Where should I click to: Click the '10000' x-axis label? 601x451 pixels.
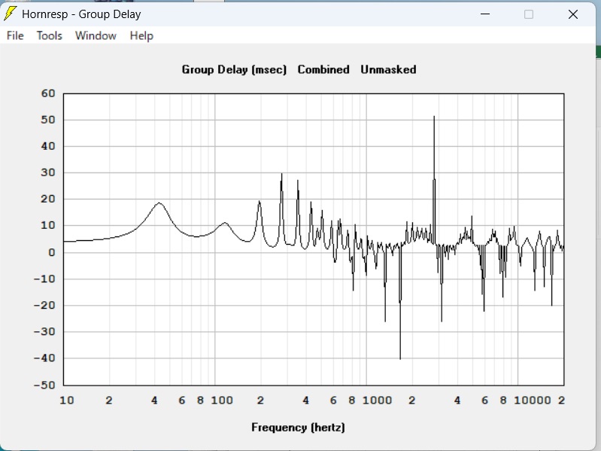click(532, 400)
